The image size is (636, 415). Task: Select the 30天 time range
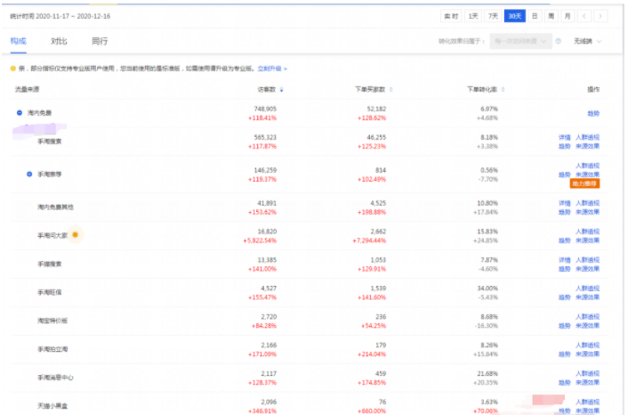point(515,16)
